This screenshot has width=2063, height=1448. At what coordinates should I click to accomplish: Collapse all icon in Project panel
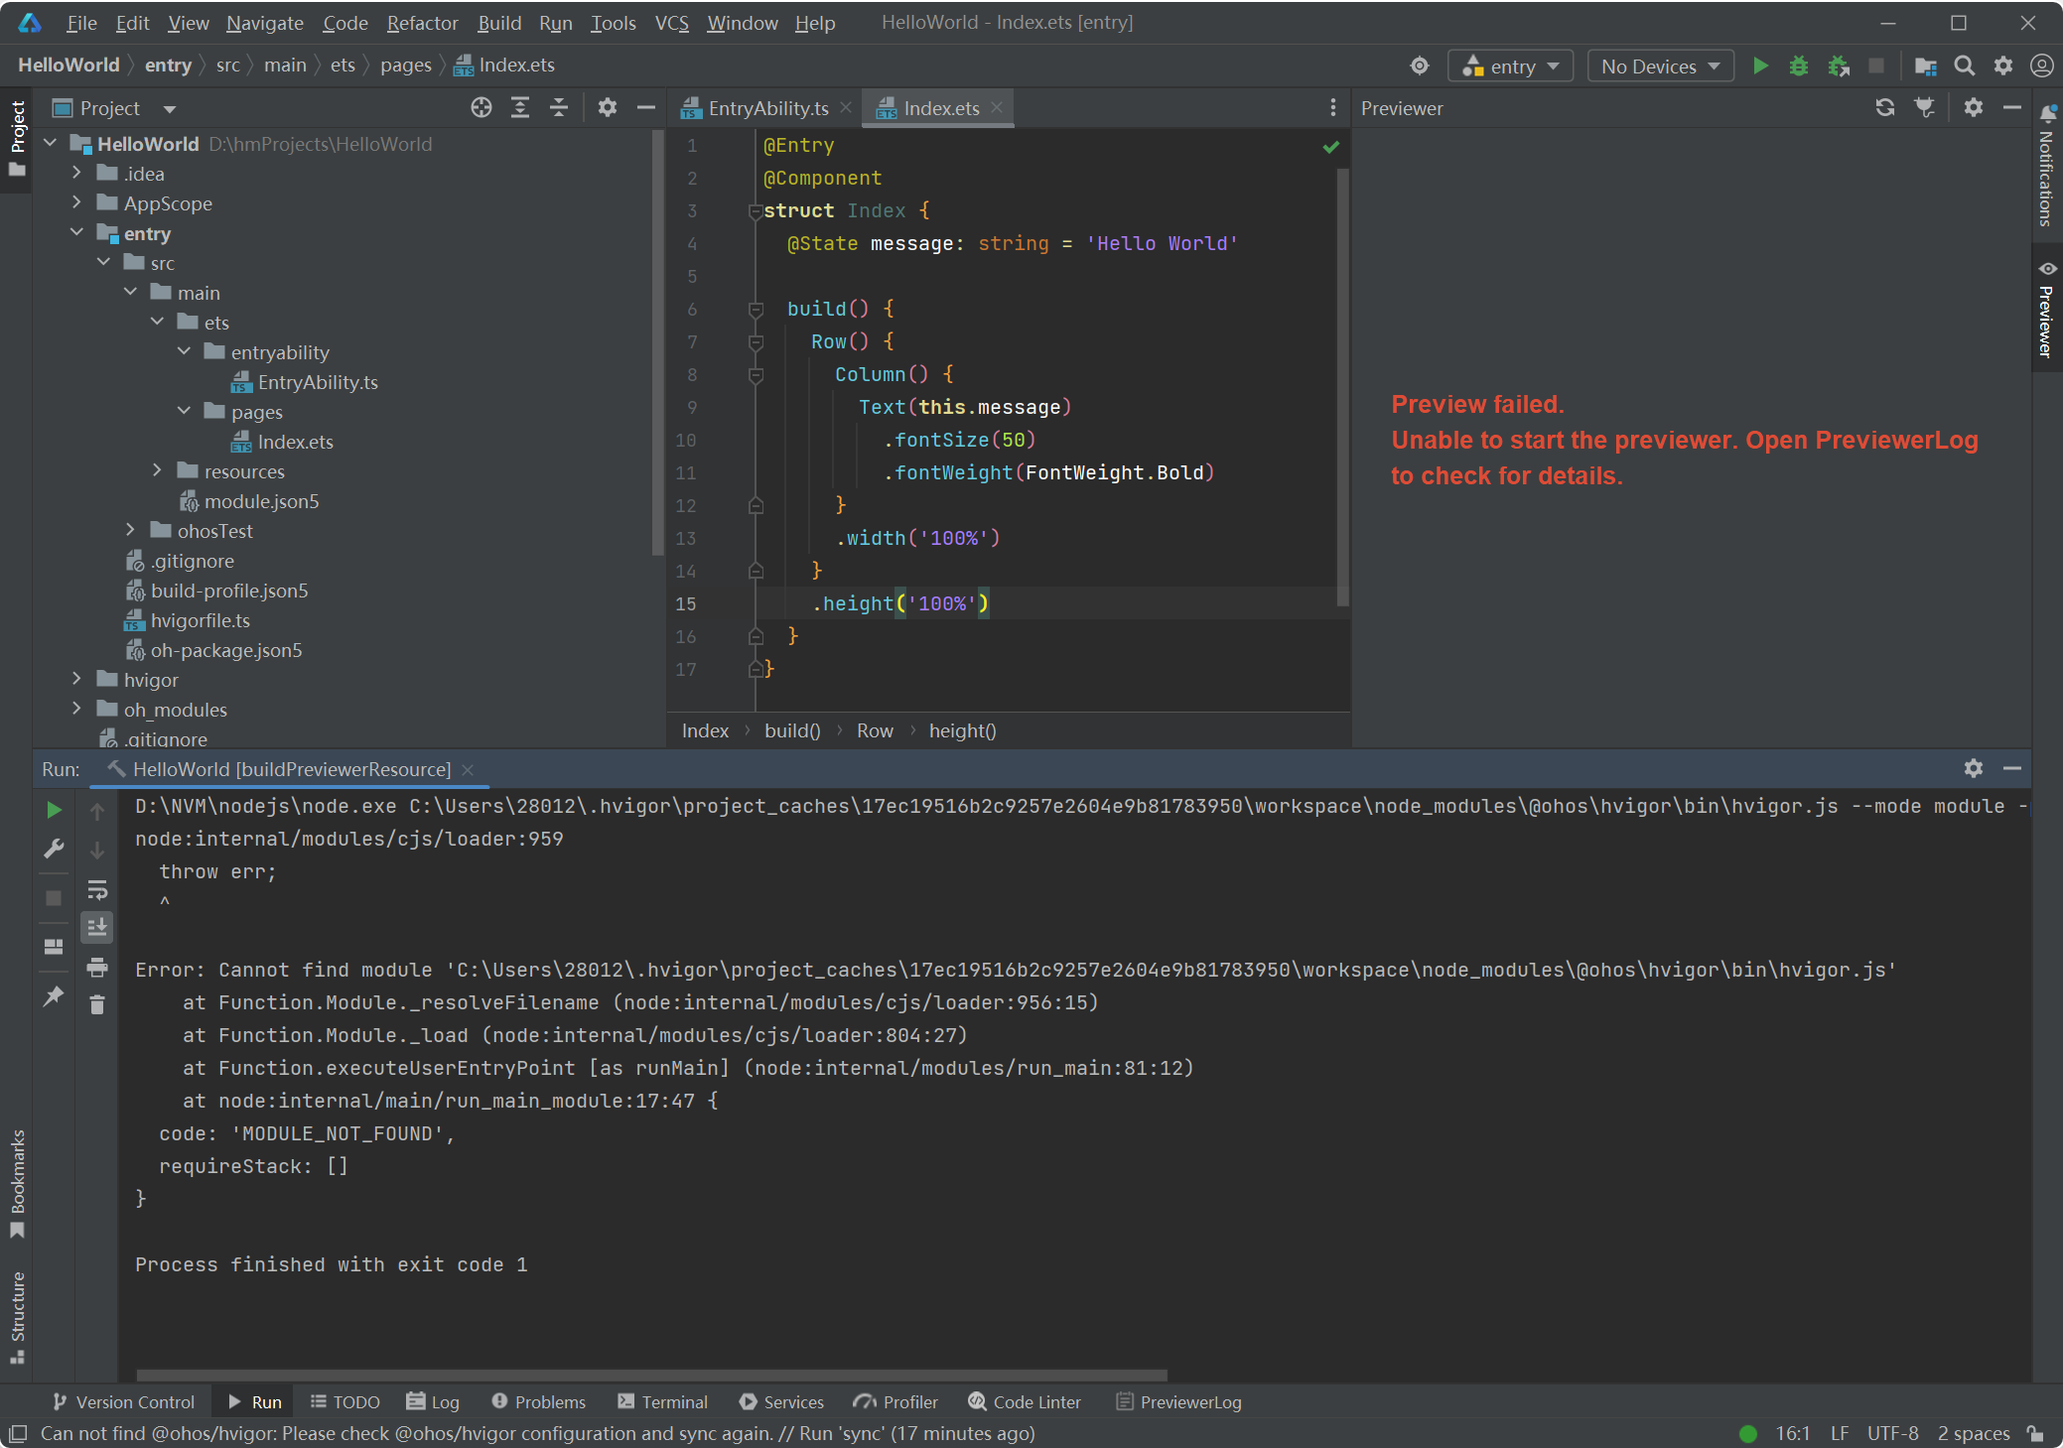click(559, 108)
